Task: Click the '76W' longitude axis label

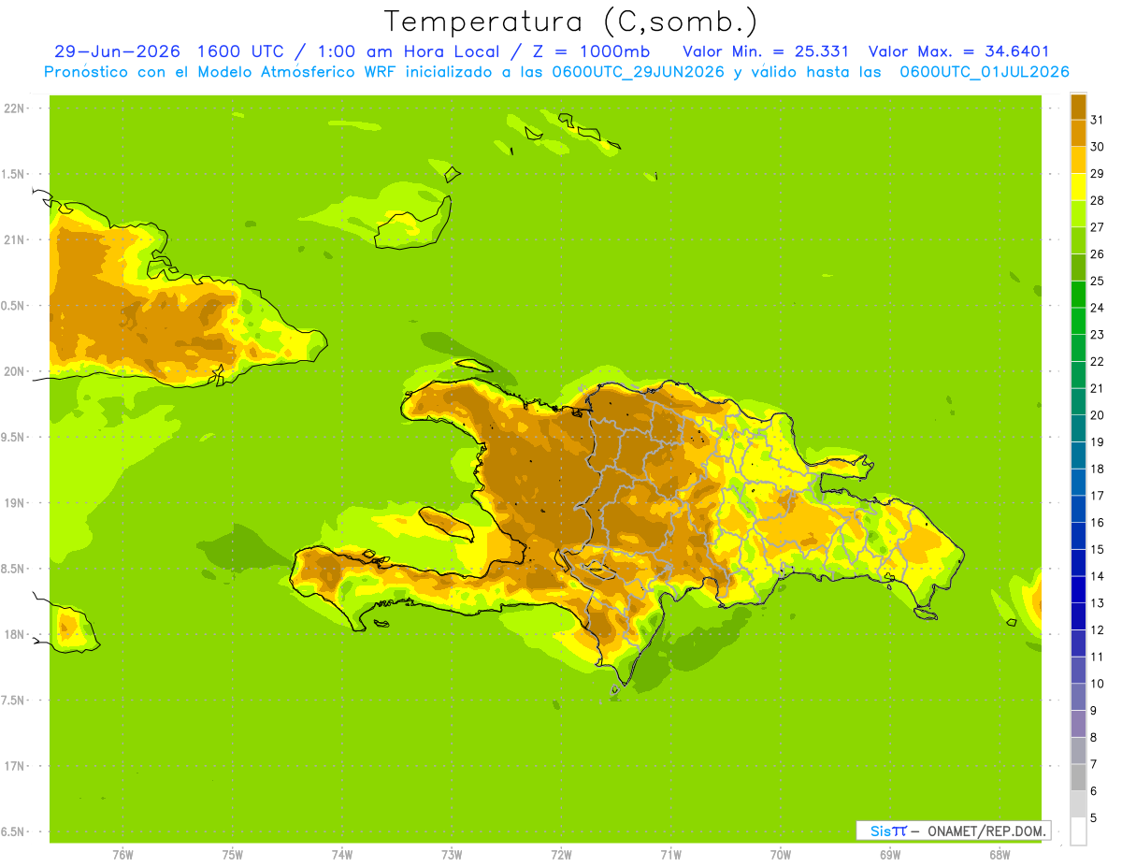Action: (122, 855)
